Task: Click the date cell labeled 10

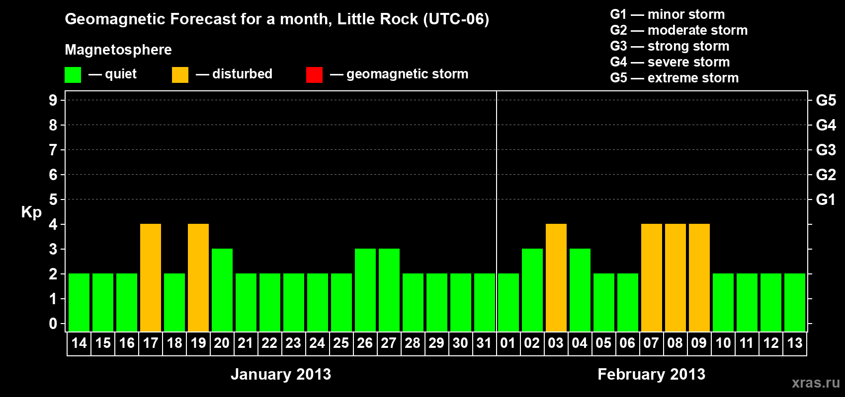Action: pos(723,343)
